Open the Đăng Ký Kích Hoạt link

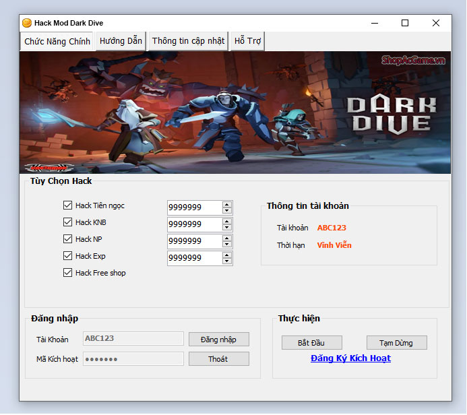350,358
